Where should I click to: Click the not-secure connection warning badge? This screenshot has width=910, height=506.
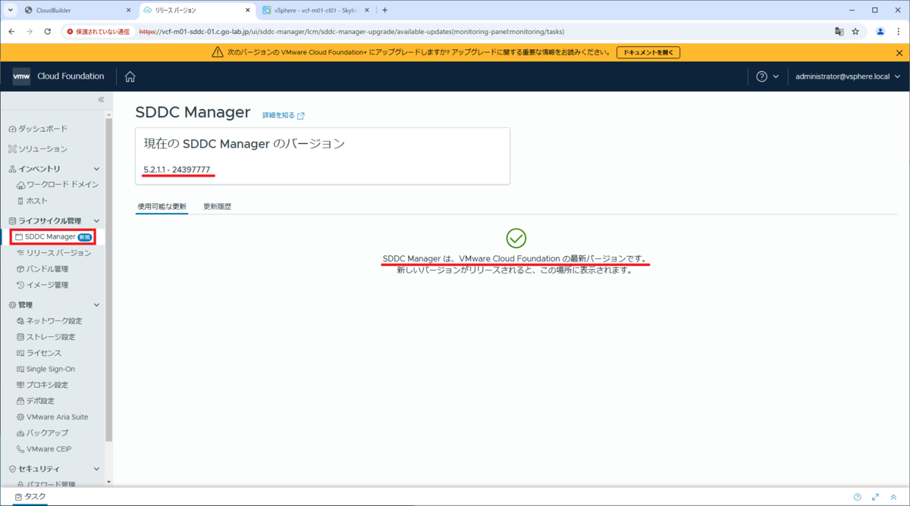coord(98,32)
